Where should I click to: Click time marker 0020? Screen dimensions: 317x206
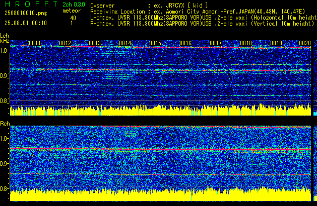pos(305,43)
